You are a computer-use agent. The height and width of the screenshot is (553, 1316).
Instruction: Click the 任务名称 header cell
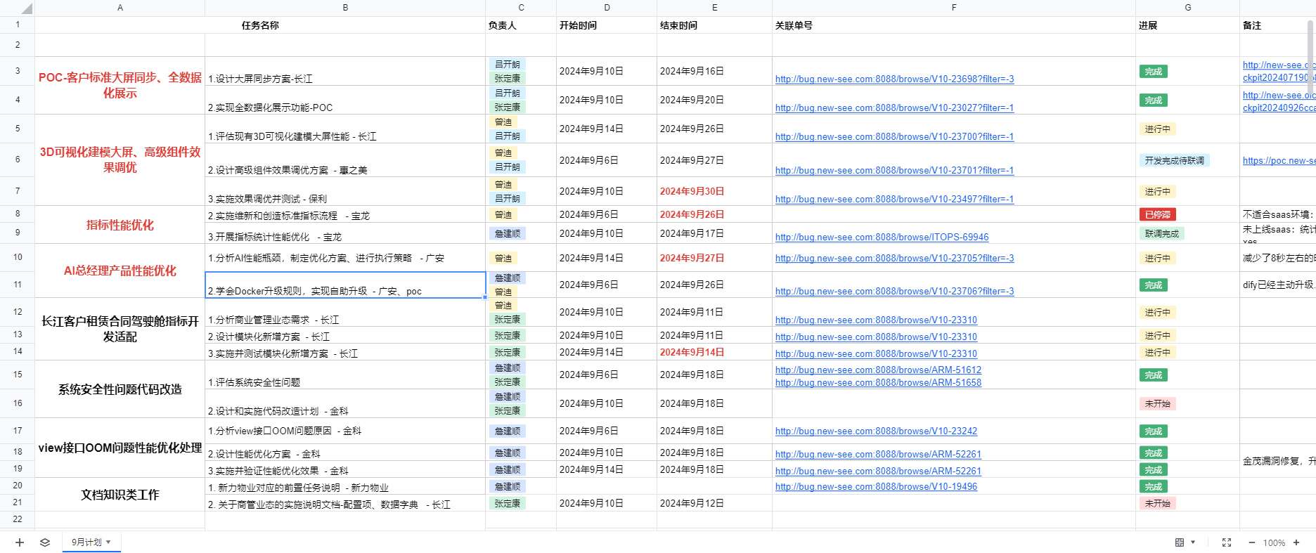coord(260,25)
